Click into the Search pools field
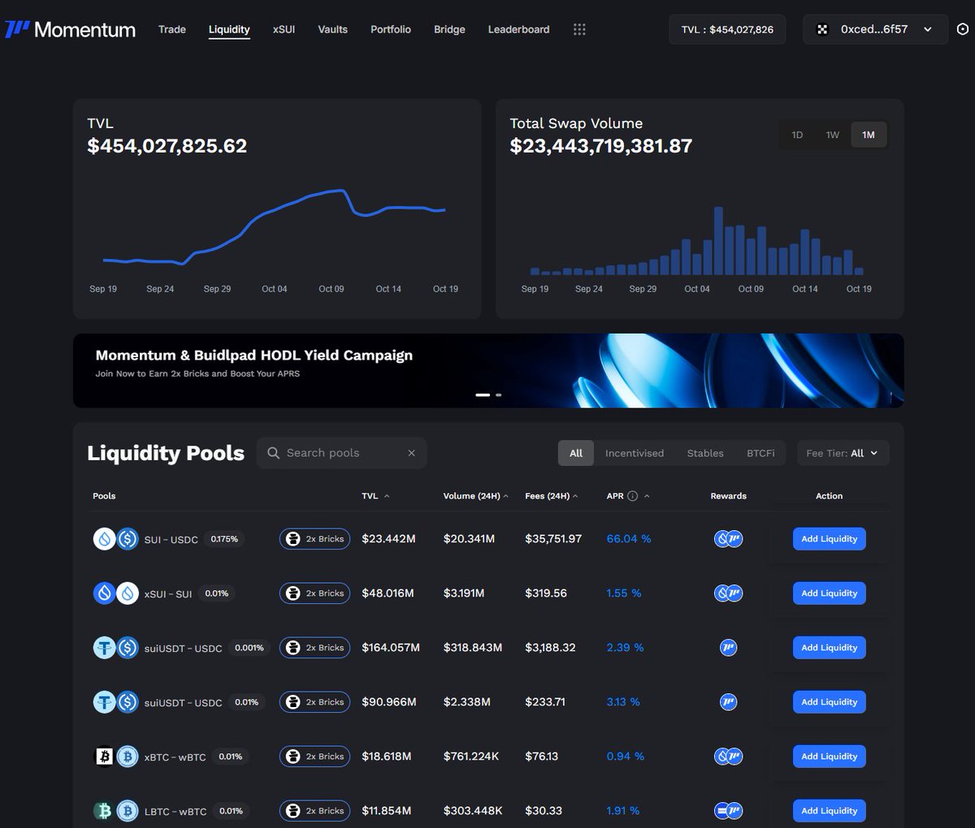The width and height of the screenshot is (975, 828). 342,453
